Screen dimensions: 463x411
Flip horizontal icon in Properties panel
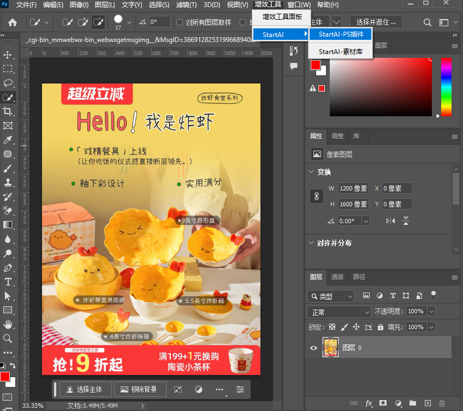tap(390, 221)
